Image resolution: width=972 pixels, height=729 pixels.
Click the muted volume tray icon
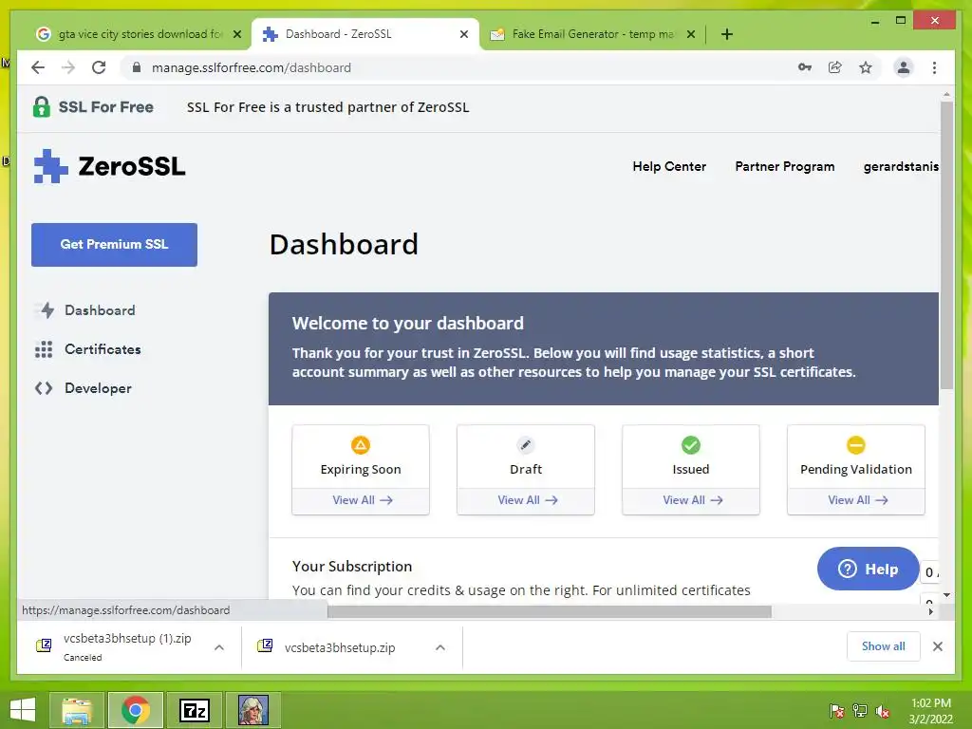coord(883,711)
